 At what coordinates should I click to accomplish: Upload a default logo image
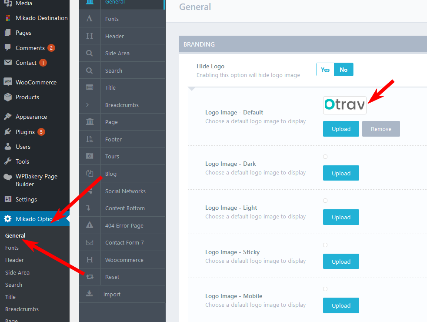tap(341, 129)
